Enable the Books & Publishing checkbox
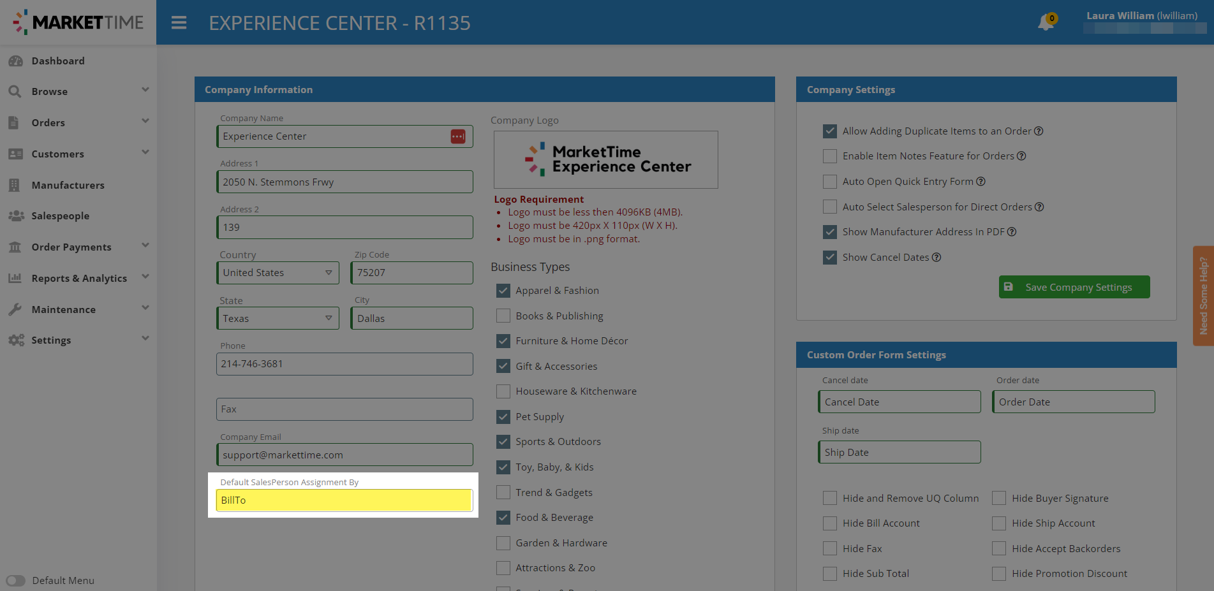Screen dimensions: 1214x591 point(503,316)
